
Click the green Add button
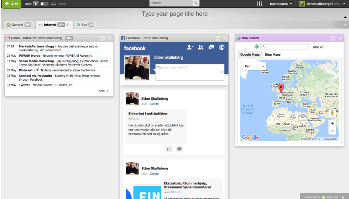[11, 4]
